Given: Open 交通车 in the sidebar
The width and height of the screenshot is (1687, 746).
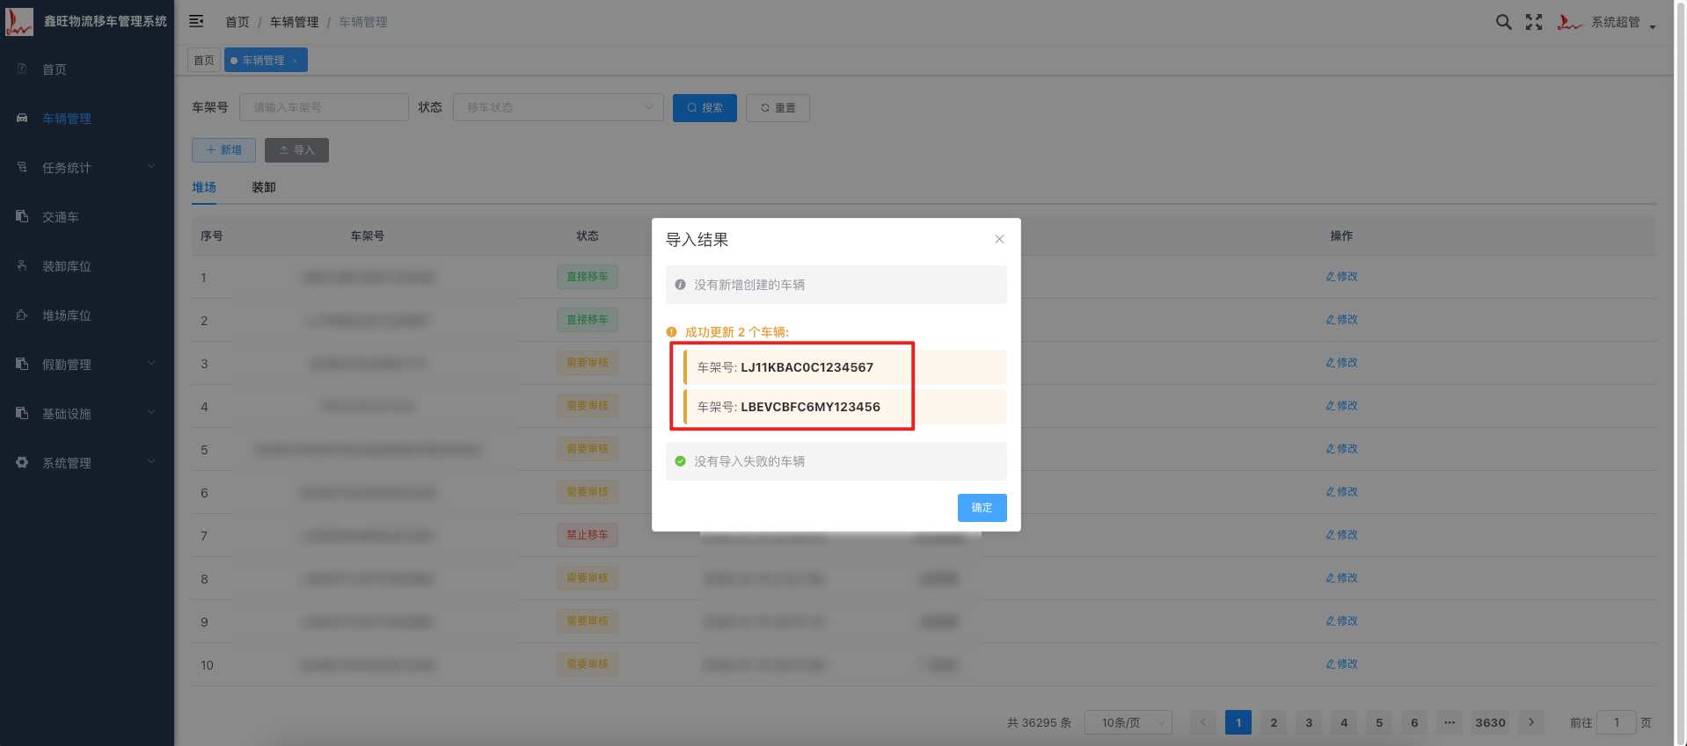Looking at the screenshot, I should click(87, 217).
